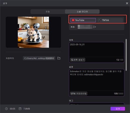Open the 제목 생성기 title generator
Screen dimensions: 130x113
(x=77, y=60)
